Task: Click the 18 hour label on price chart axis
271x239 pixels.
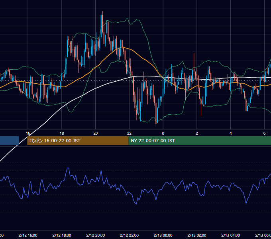Action: point(62,133)
